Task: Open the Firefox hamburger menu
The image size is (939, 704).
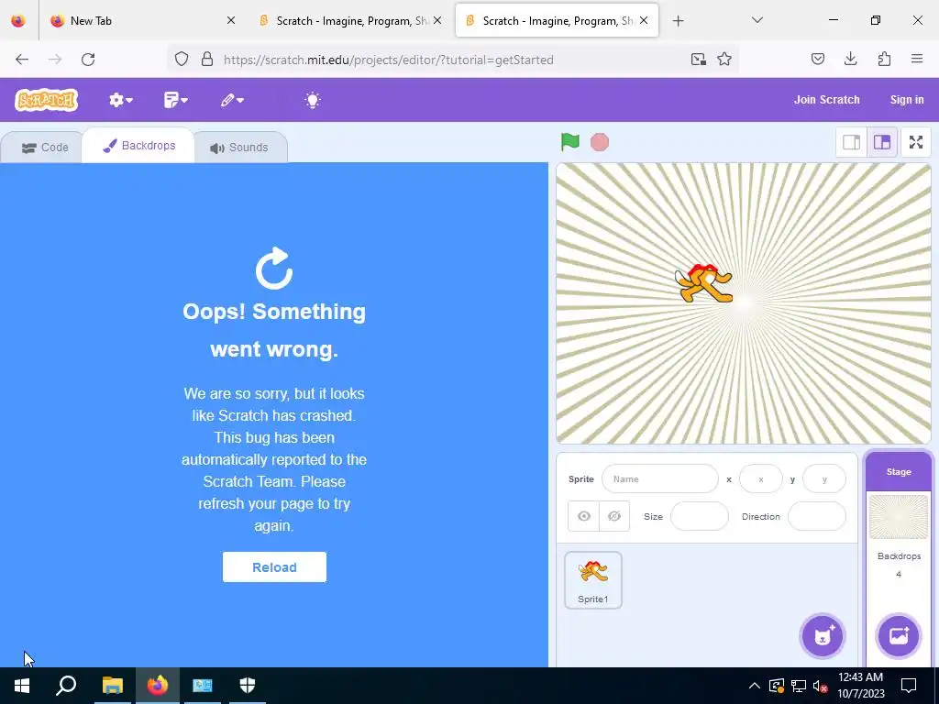Action: (x=917, y=60)
